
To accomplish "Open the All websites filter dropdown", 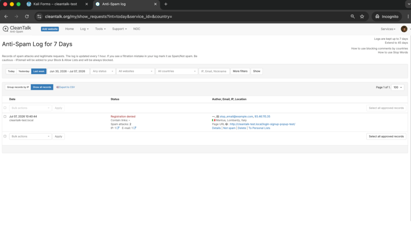I will 135,71.
